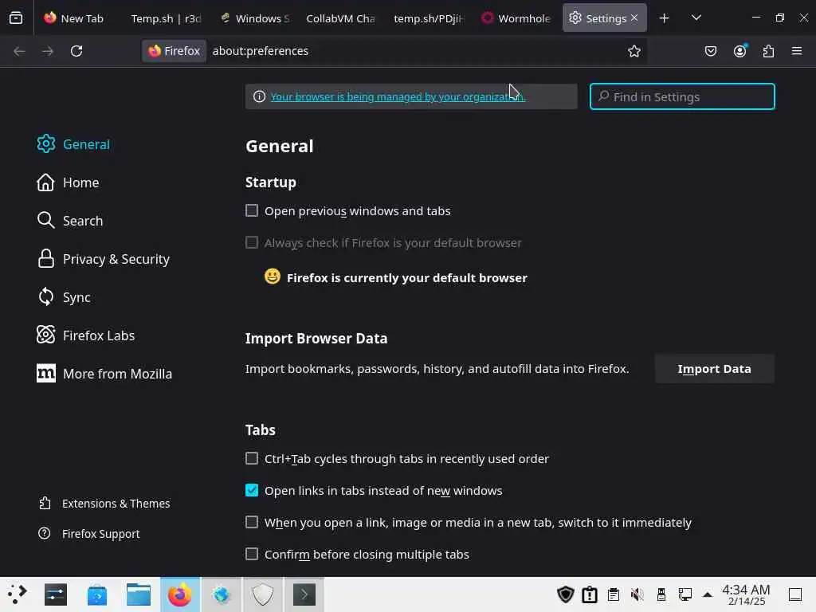
Task: Open the Extensions puzzle icon in toolbar
Action: [768, 51]
